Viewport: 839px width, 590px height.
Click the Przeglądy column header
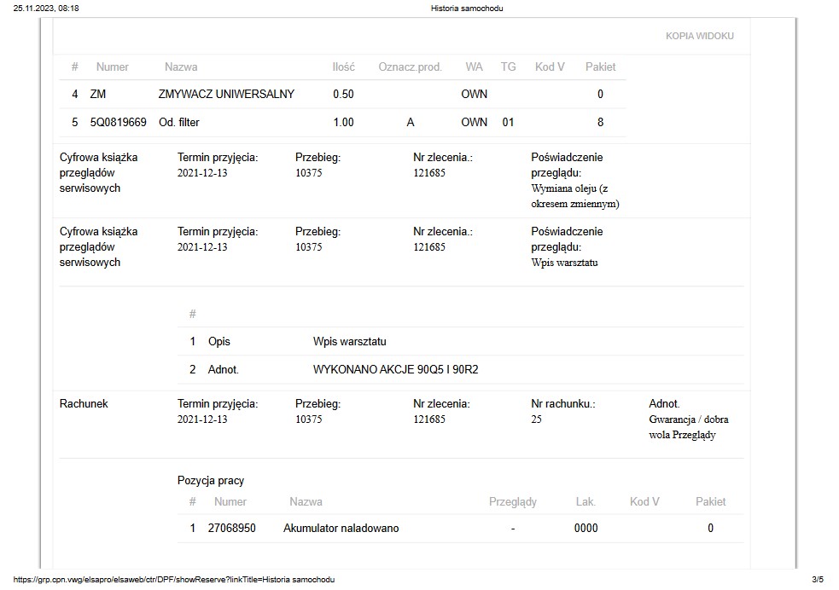click(x=513, y=502)
